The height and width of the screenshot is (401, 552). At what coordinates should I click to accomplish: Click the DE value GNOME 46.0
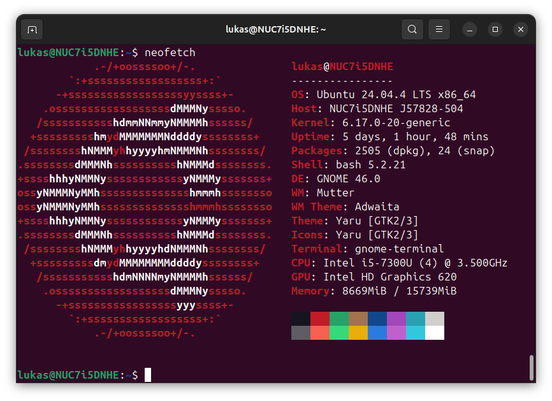[x=349, y=179]
